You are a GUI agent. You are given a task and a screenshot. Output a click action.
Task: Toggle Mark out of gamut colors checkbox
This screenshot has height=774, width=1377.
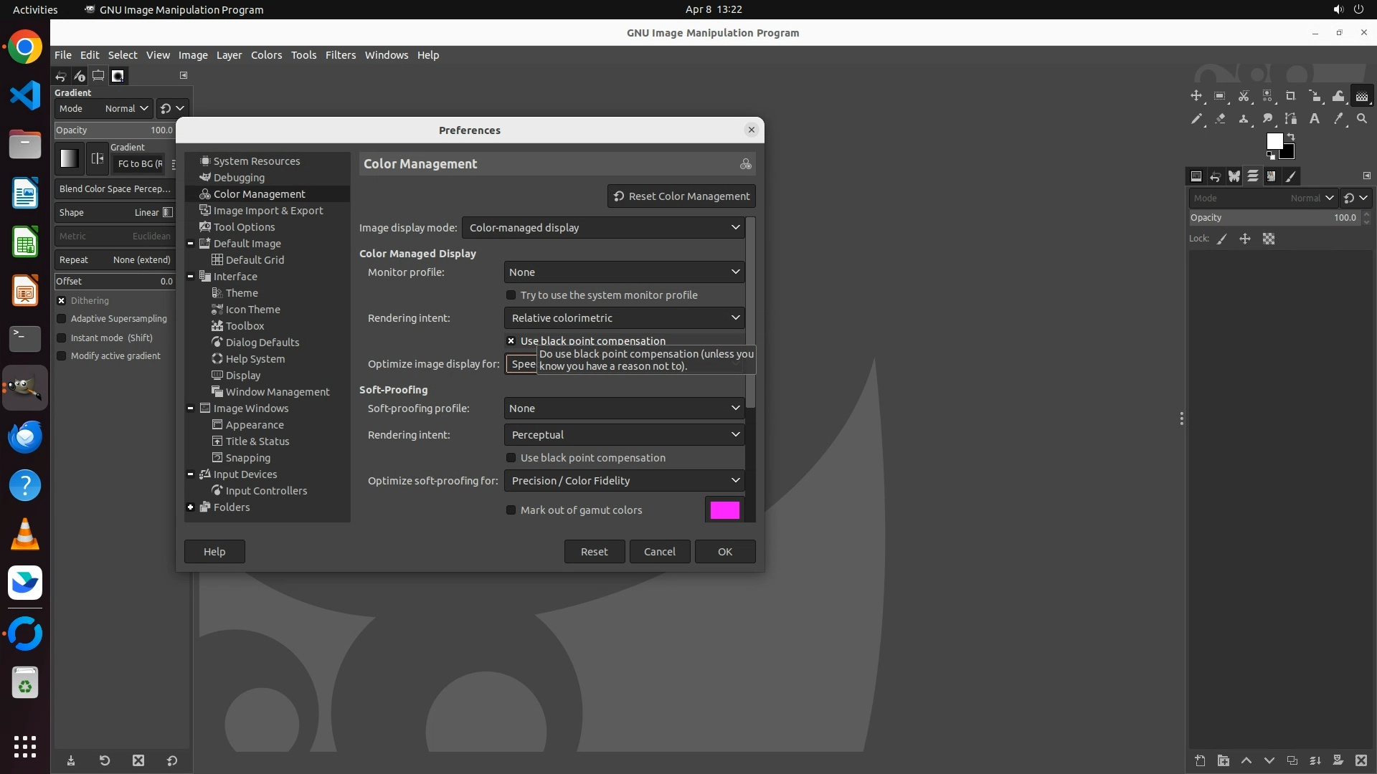coord(511,510)
